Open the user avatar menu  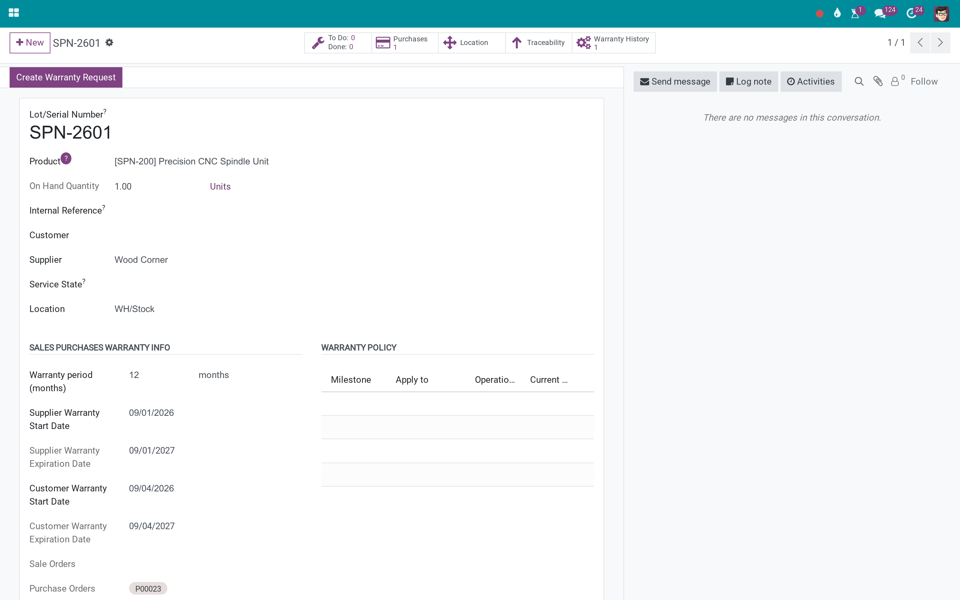[941, 14]
